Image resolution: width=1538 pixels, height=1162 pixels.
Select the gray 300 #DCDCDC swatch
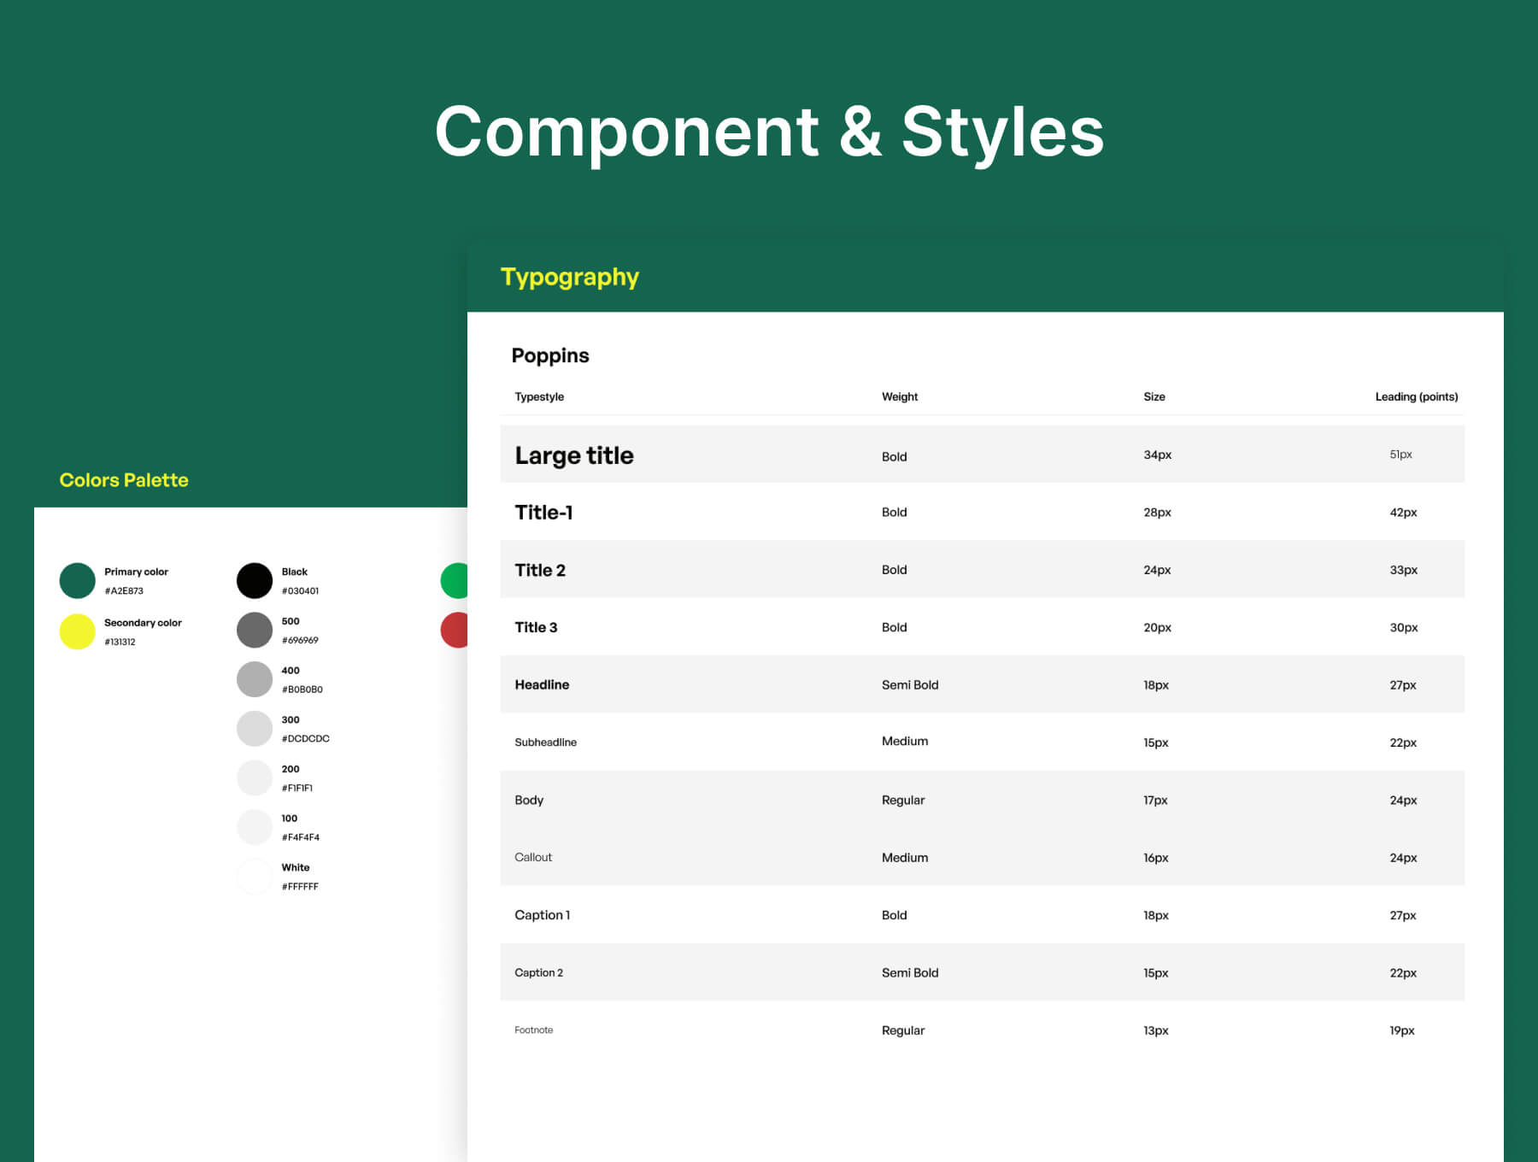255,729
